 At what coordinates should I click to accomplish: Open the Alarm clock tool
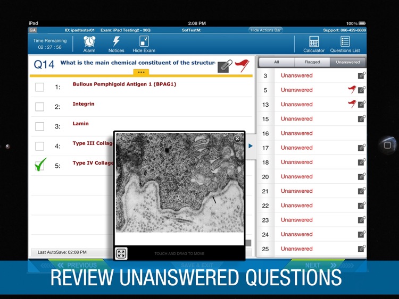click(x=89, y=44)
